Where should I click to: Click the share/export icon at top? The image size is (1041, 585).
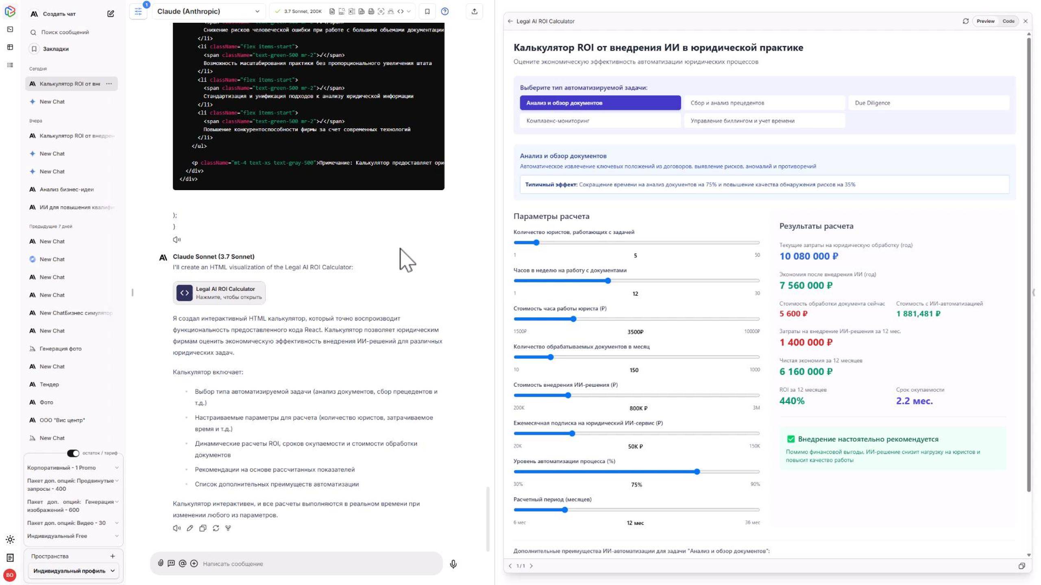[x=474, y=11]
